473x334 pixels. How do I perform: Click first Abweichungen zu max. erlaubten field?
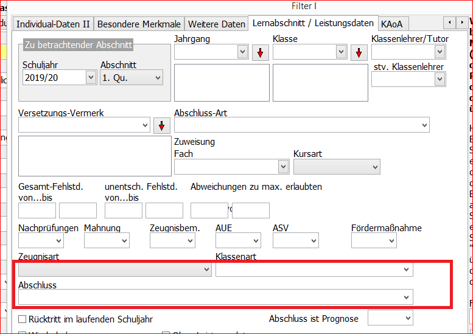tap(209, 210)
